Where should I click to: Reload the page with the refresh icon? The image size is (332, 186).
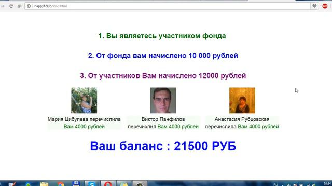click(11, 6)
